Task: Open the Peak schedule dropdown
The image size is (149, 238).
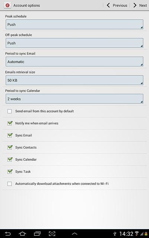Action: tap(74, 25)
